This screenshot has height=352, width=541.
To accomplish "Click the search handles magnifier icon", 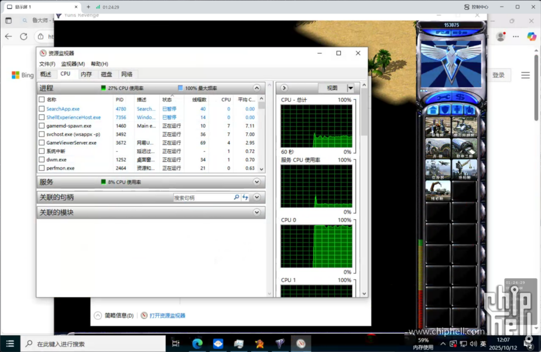I will pyautogui.click(x=237, y=197).
